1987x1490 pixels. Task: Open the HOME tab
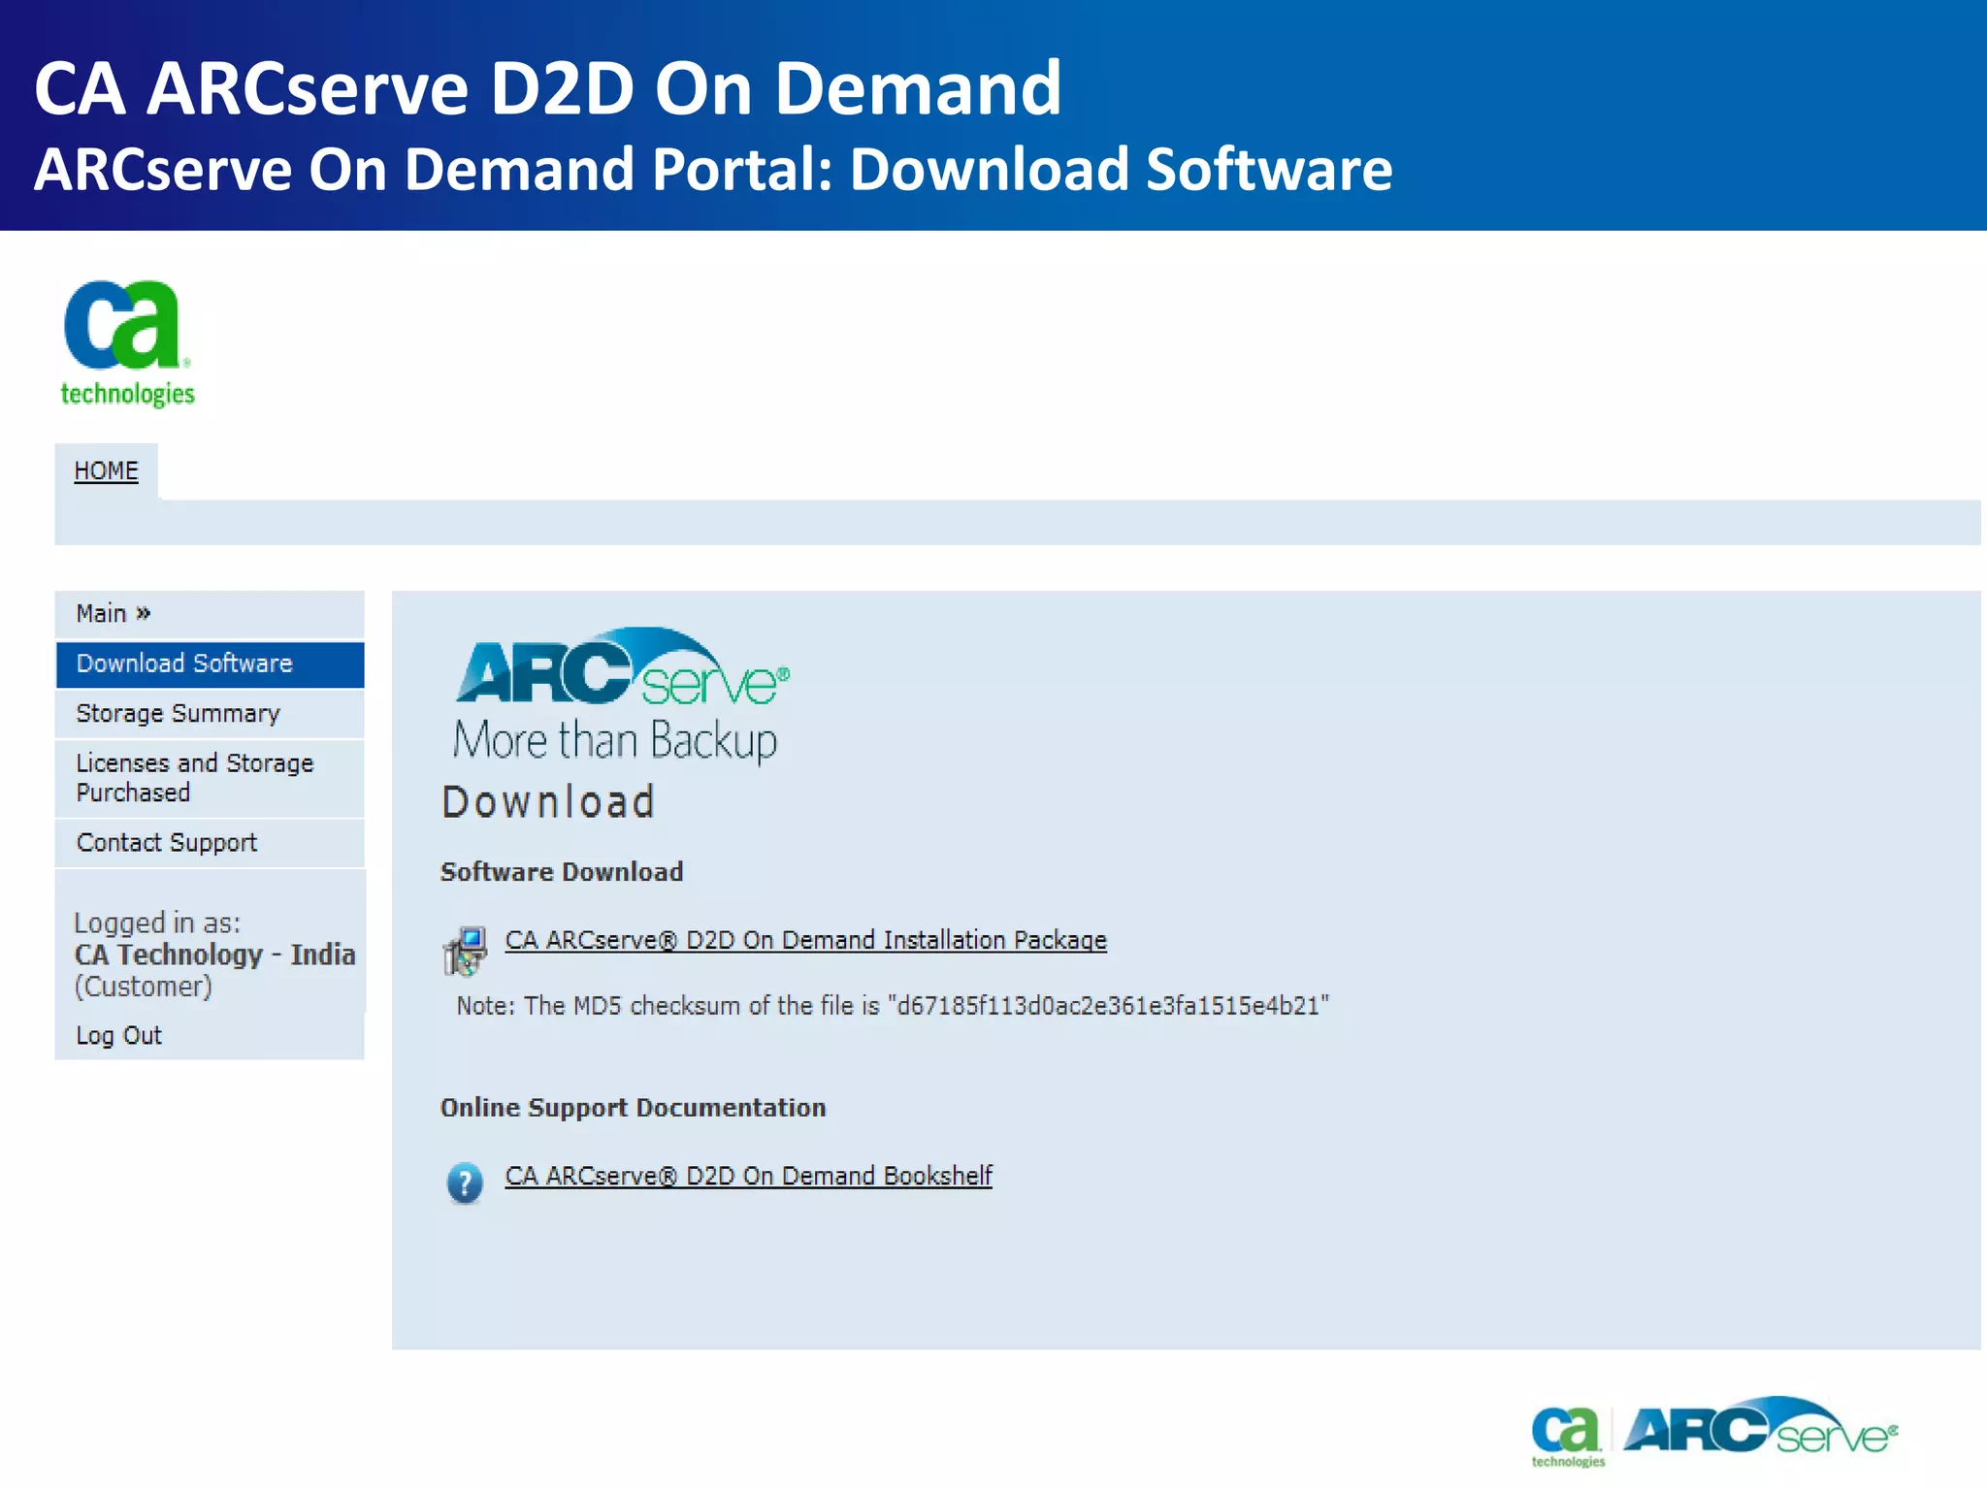point(107,470)
